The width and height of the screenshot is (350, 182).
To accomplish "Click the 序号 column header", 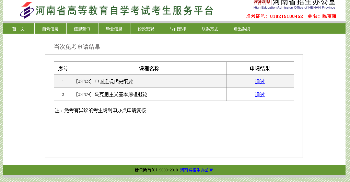I will 63,68.
